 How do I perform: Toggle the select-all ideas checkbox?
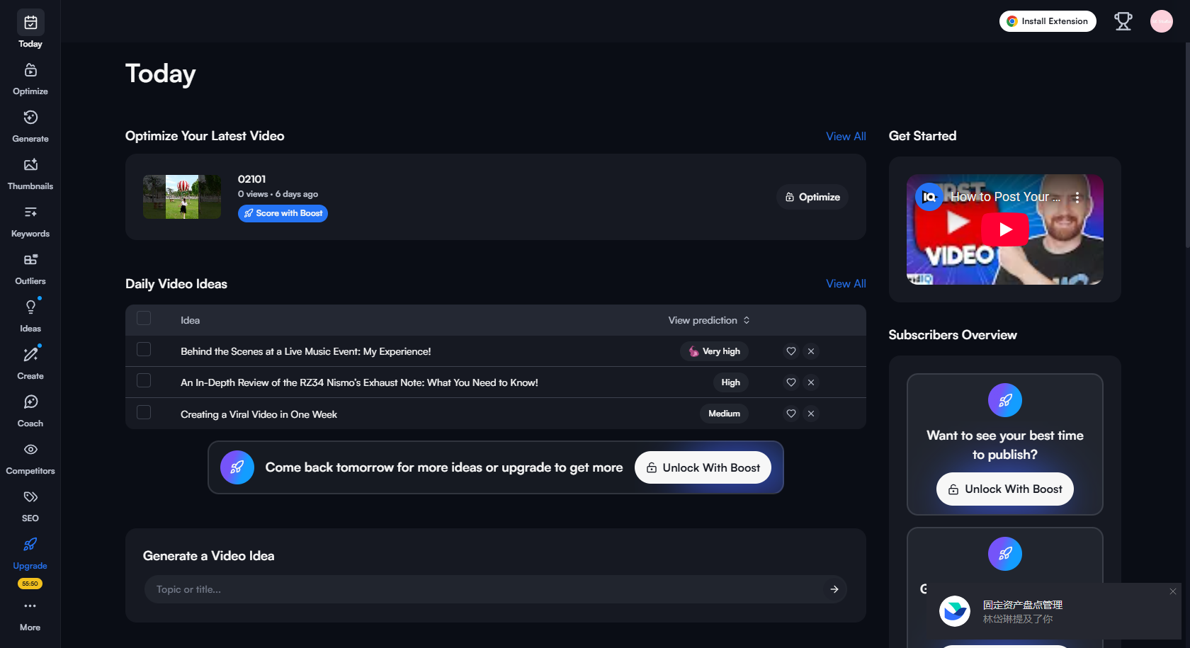click(x=144, y=319)
